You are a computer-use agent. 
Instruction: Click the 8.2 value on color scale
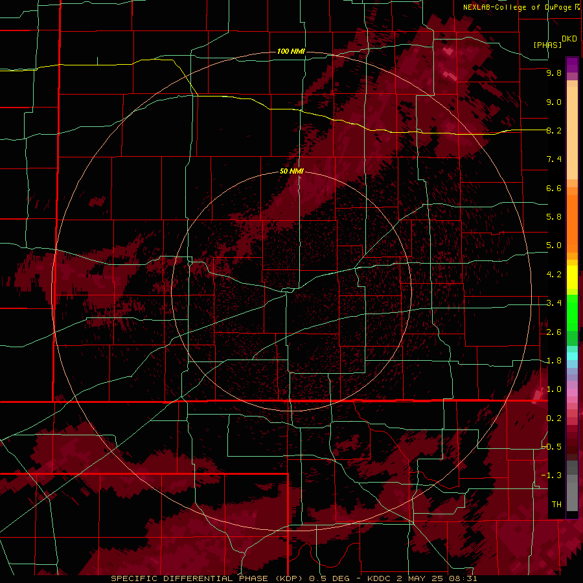[554, 130]
